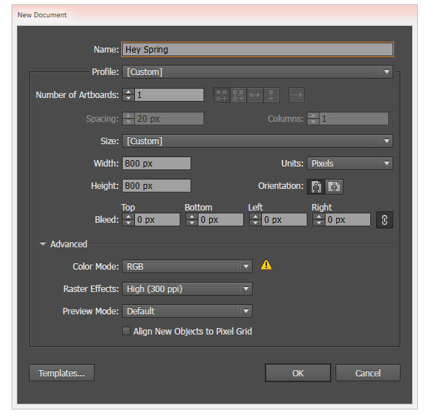Choose Arrange by Row artboard layout
This screenshot has width=433, height=416.
pos(255,94)
